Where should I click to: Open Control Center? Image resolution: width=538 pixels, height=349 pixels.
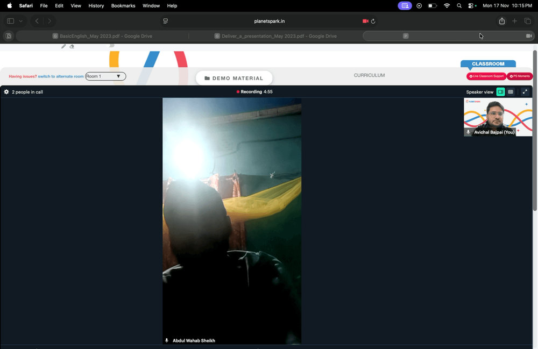tap(472, 5)
